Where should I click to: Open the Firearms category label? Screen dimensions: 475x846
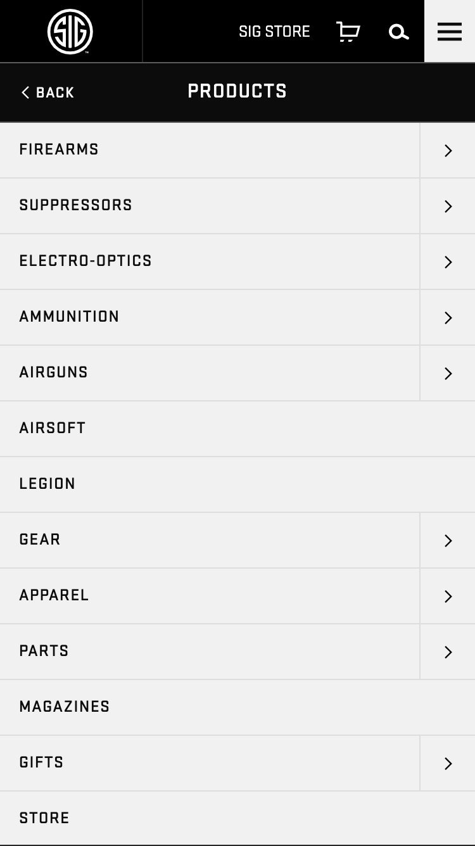click(x=59, y=149)
